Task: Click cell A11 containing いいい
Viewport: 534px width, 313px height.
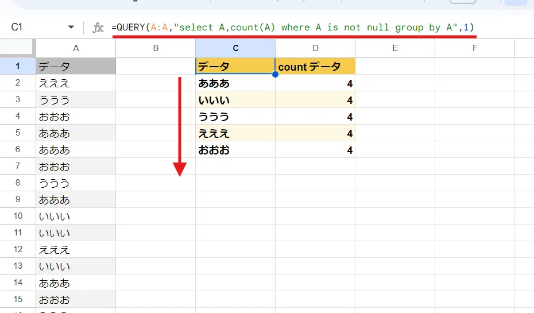Action: click(76, 233)
